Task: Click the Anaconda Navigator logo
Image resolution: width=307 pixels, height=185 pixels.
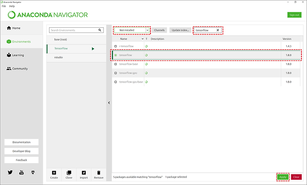Action: (x=48, y=15)
